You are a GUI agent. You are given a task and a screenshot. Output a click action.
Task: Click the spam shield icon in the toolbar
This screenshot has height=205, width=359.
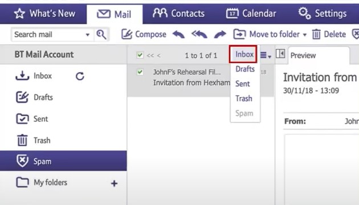tap(356, 34)
